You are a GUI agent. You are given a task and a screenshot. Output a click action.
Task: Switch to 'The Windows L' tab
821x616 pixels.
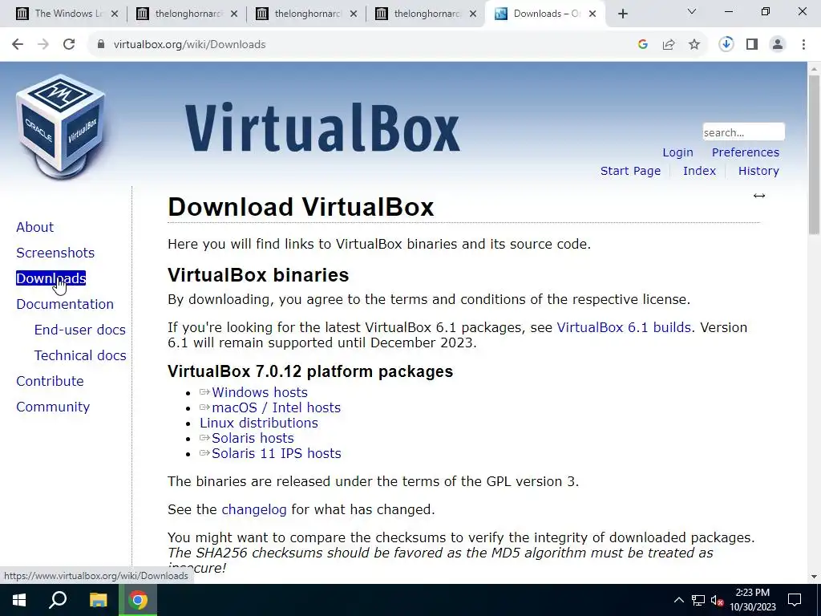point(67,14)
